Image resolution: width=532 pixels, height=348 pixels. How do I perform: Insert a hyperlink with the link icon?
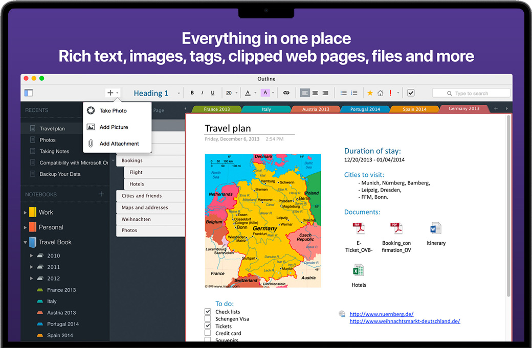coord(286,93)
